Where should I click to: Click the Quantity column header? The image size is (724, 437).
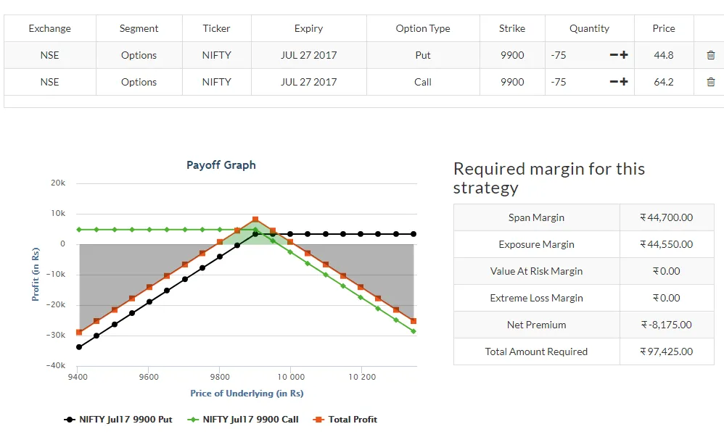(589, 28)
